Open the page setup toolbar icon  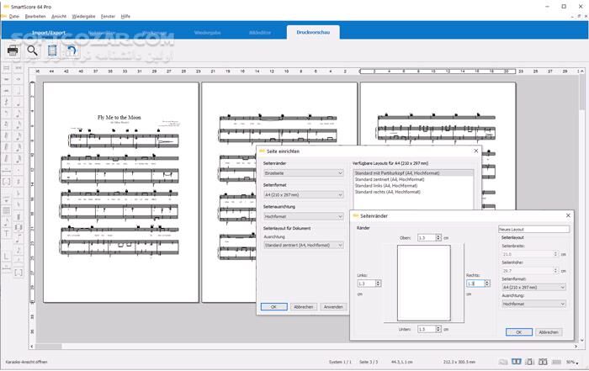point(52,50)
